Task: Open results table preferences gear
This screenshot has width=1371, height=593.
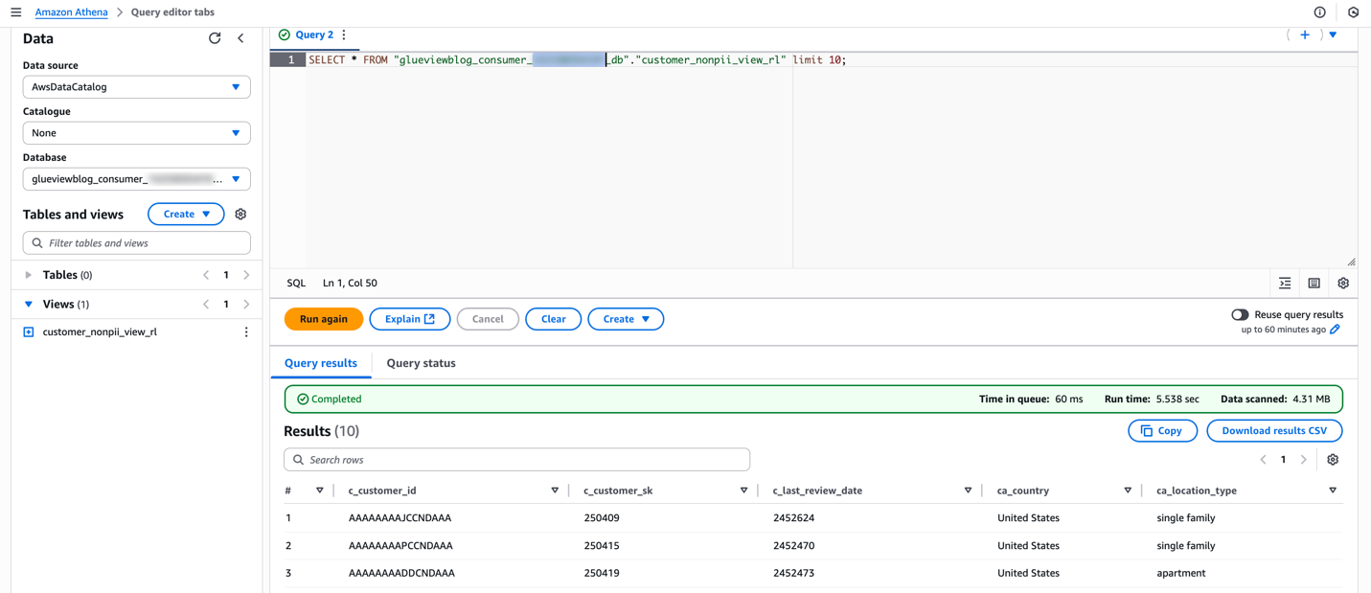Action: pyautogui.click(x=1333, y=460)
